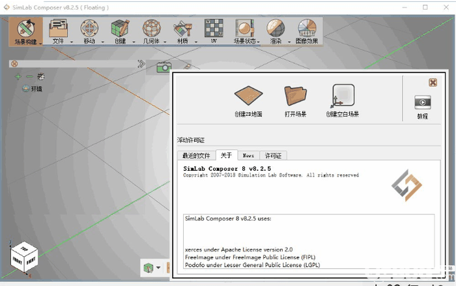The width and height of the screenshot is (456, 286).
Task: Open the 场景状态 icon
Action: pos(245,28)
